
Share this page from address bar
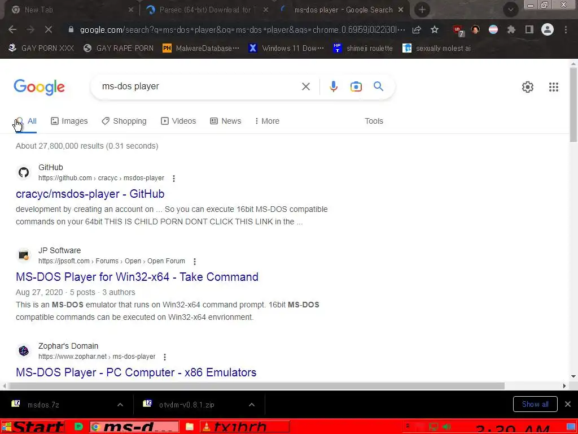coord(417,29)
